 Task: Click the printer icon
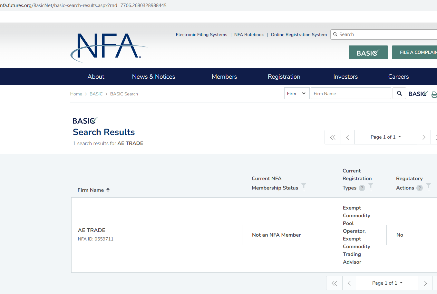(x=434, y=94)
